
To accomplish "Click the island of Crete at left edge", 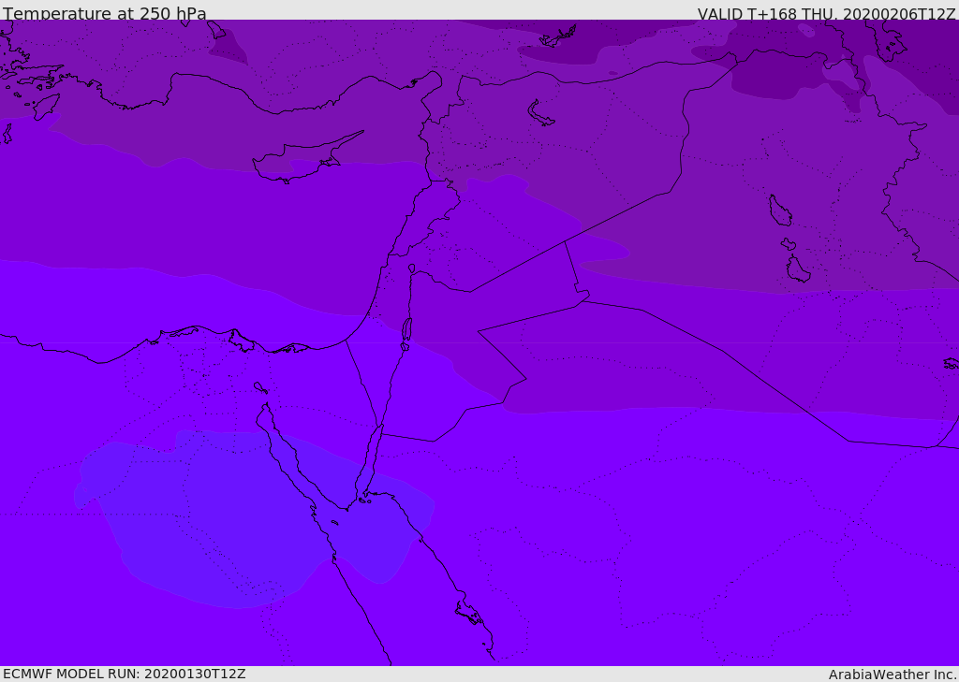I will 6,133.
